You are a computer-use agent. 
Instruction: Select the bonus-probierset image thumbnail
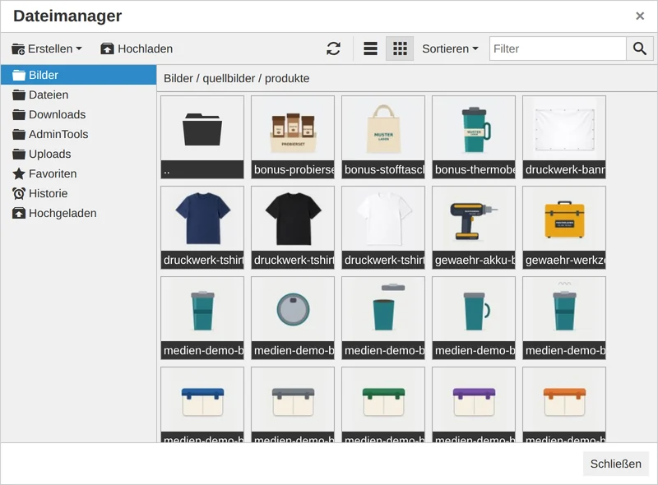point(293,137)
